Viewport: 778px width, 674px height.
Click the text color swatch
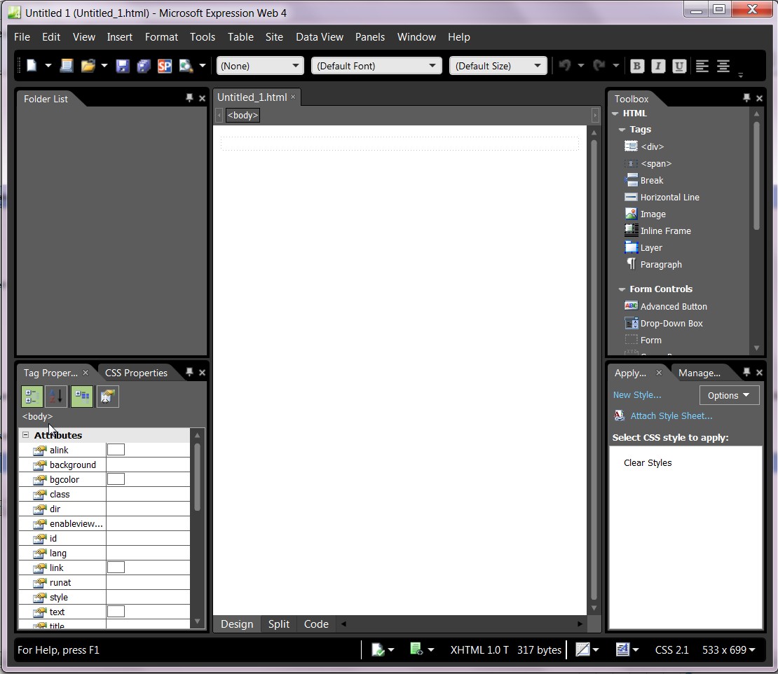(116, 612)
